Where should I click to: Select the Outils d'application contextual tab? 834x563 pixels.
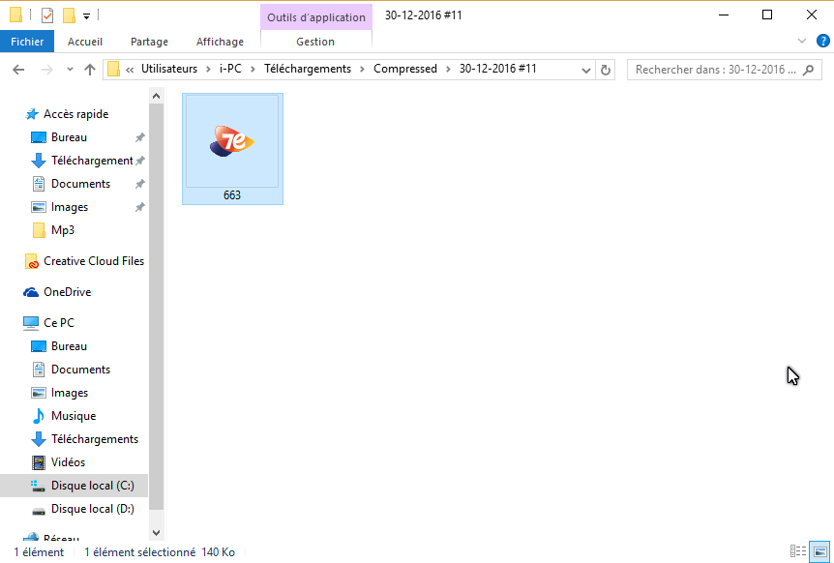[x=316, y=17]
